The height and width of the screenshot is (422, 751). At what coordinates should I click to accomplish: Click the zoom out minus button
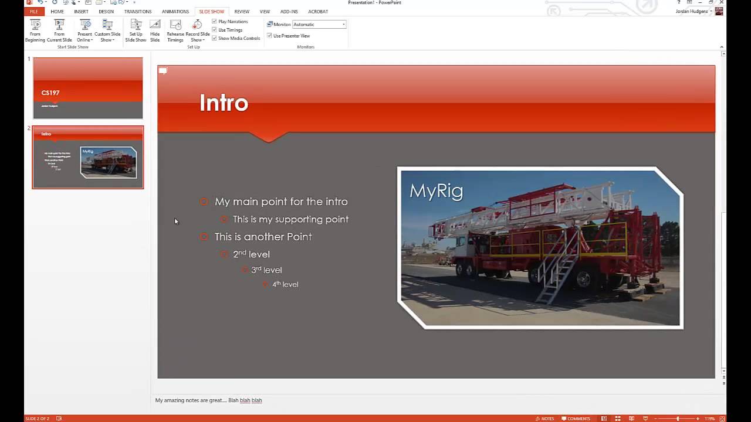(x=656, y=418)
